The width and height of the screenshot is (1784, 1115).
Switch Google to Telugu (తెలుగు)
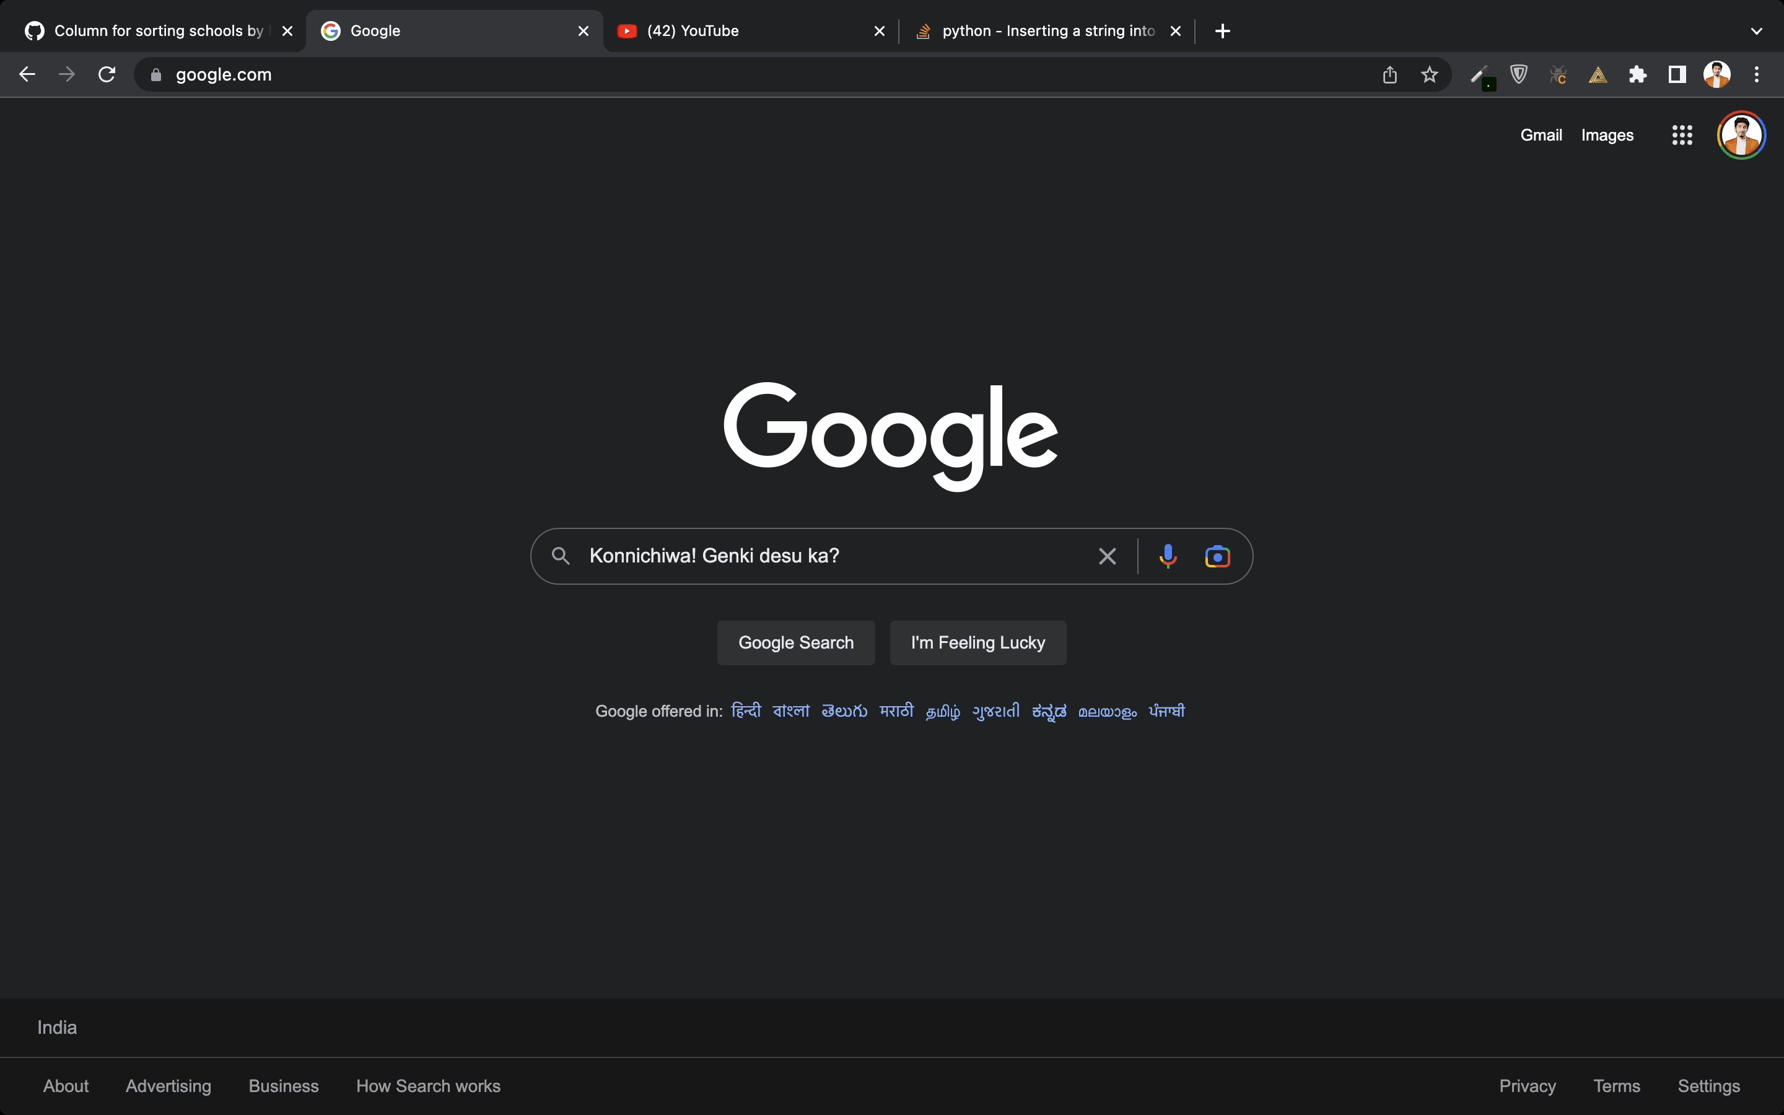(x=844, y=711)
